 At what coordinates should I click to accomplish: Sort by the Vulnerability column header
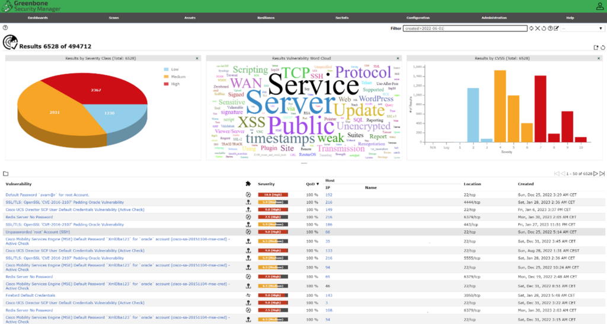18,184
